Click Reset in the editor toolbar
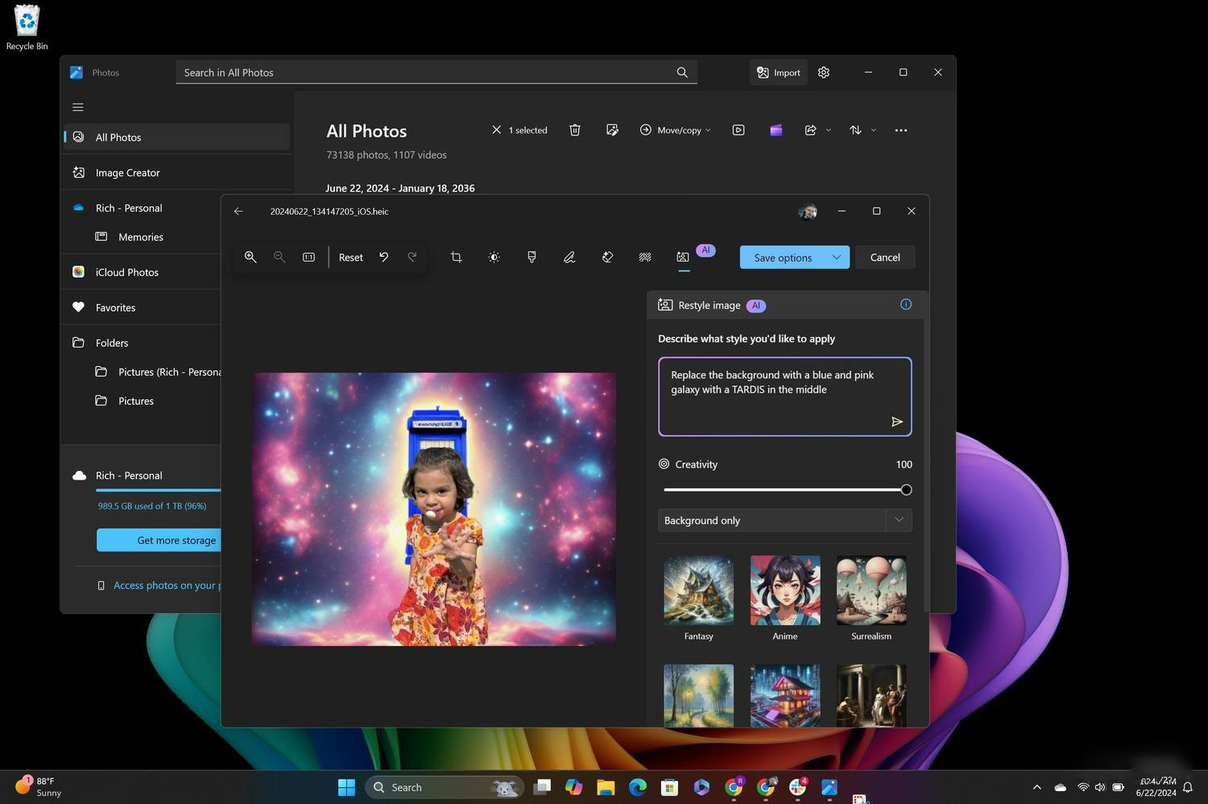 click(350, 258)
